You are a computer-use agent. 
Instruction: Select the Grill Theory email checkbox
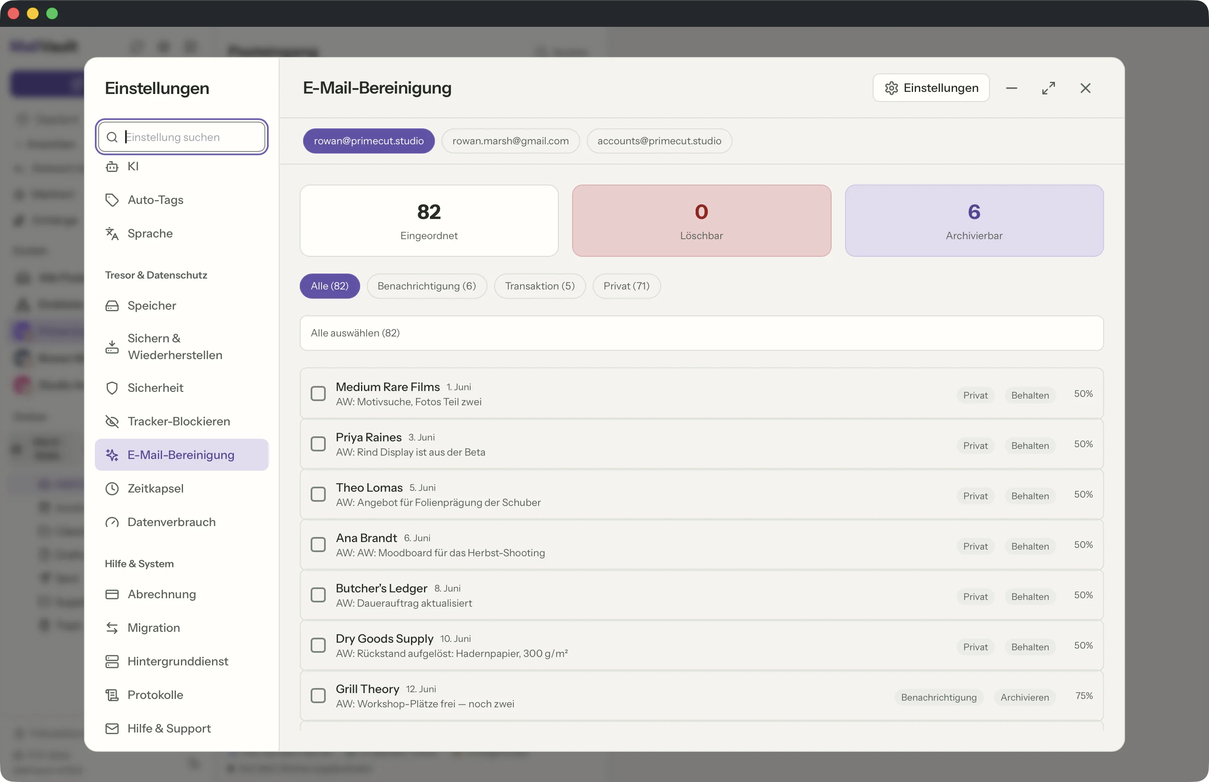(x=318, y=695)
